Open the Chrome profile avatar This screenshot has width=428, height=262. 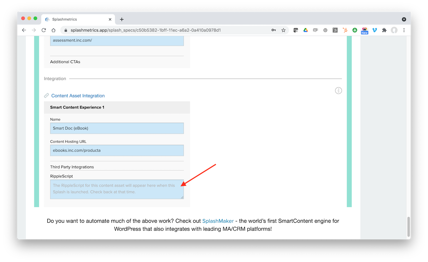coord(394,30)
